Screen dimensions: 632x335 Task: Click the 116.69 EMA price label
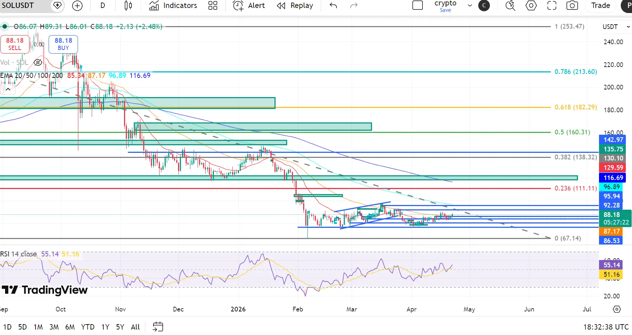pos(612,178)
